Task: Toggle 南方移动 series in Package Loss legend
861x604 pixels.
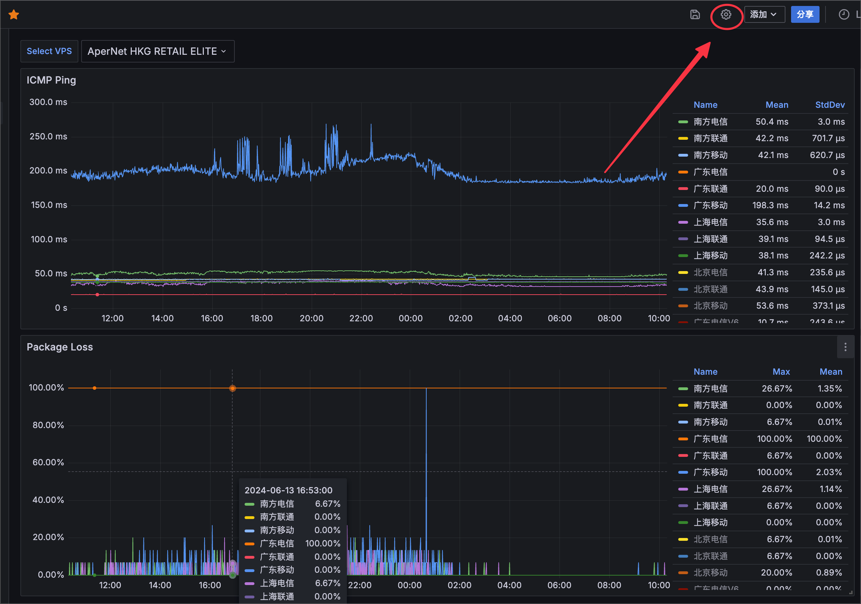Action: [x=710, y=422]
